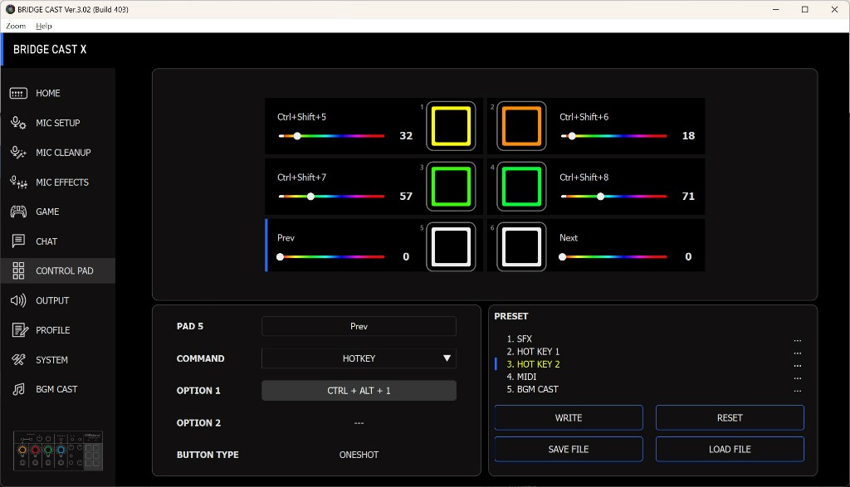The width and height of the screenshot is (850, 487).
Task: Open MIC EFFECTS section icon
Action: [18, 183]
